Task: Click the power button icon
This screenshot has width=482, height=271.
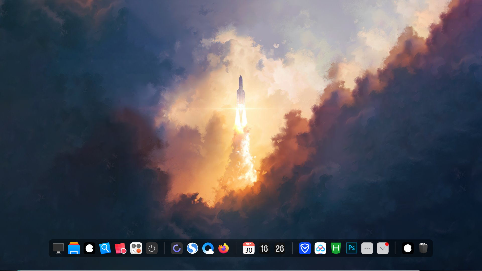Action: [152, 248]
